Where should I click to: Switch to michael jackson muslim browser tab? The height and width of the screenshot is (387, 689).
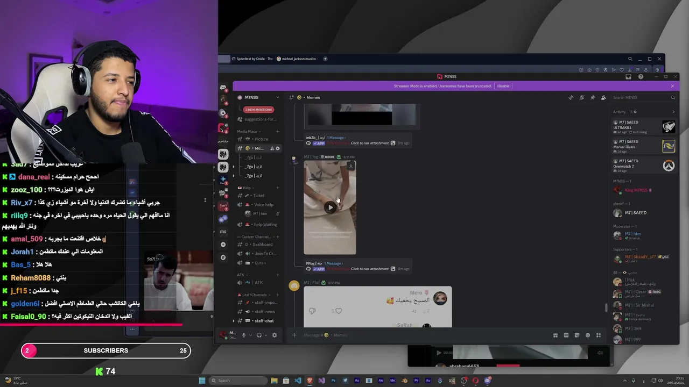(x=298, y=59)
